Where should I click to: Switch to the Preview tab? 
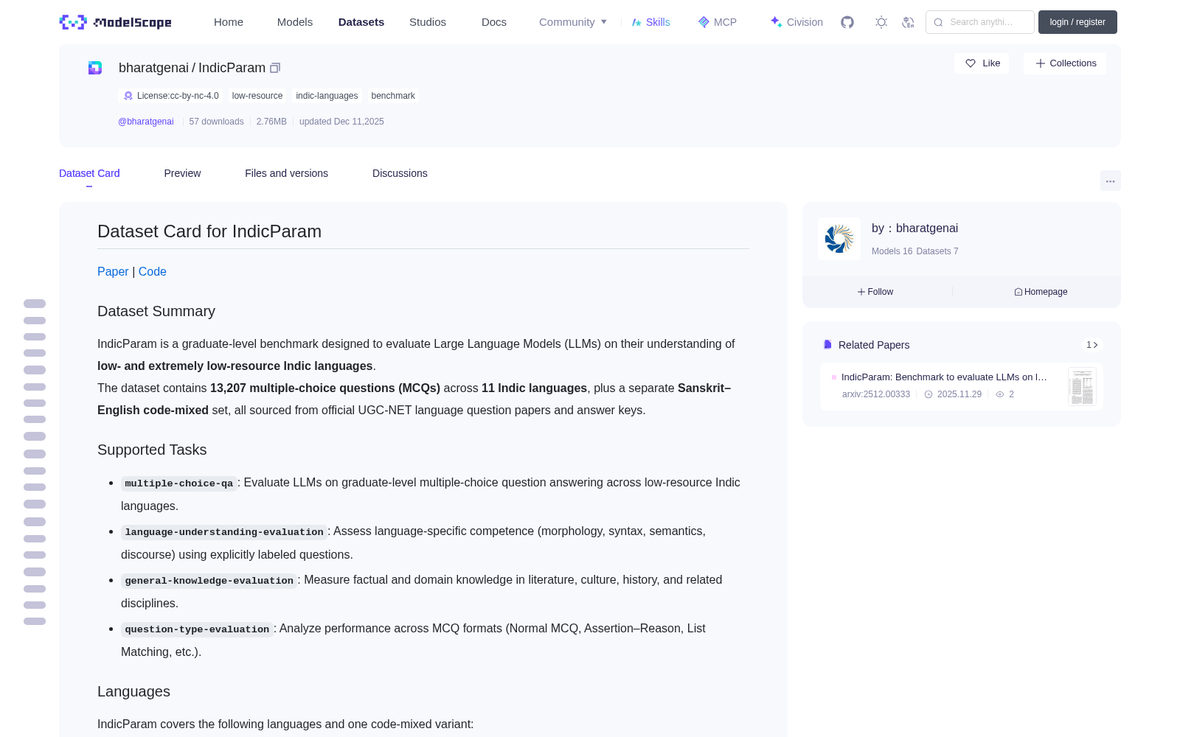click(182, 173)
